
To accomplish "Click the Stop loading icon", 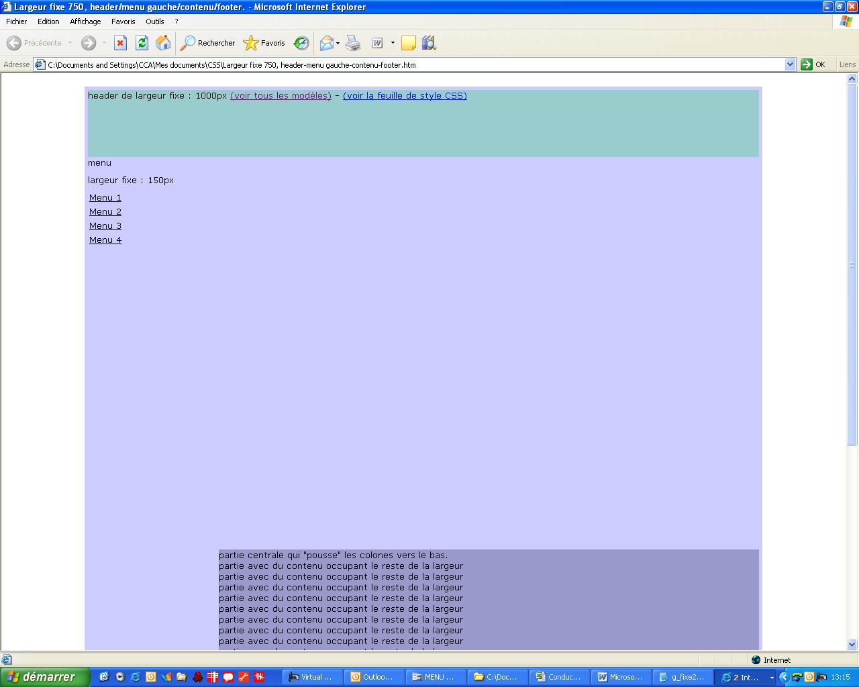I will pos(120,43).
